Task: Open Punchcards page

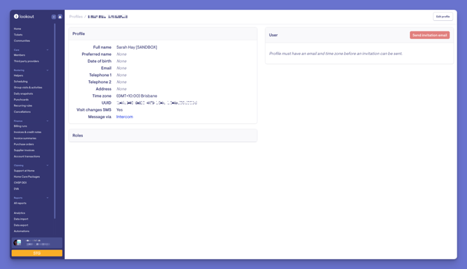Action: [21, 100]
